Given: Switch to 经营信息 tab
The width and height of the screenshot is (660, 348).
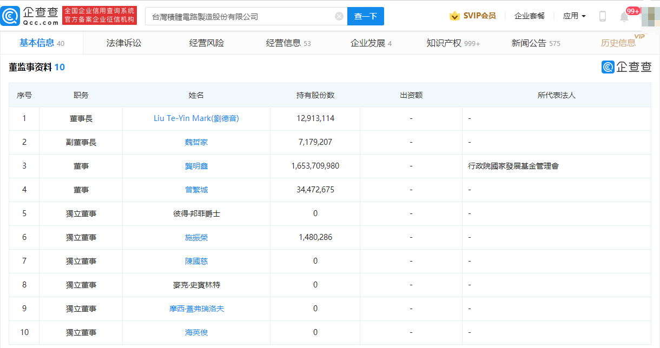Looking at the screenshot, I should pyautogui.click(x=288, y=43).
